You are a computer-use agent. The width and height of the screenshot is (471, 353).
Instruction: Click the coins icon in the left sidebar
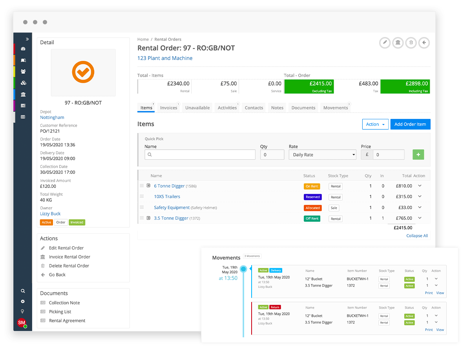pyautogui.click(x=23, y=83)
